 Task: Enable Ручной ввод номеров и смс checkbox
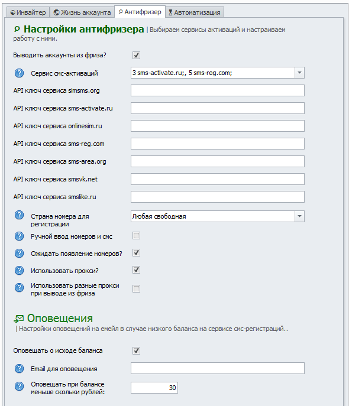point(136,236)
